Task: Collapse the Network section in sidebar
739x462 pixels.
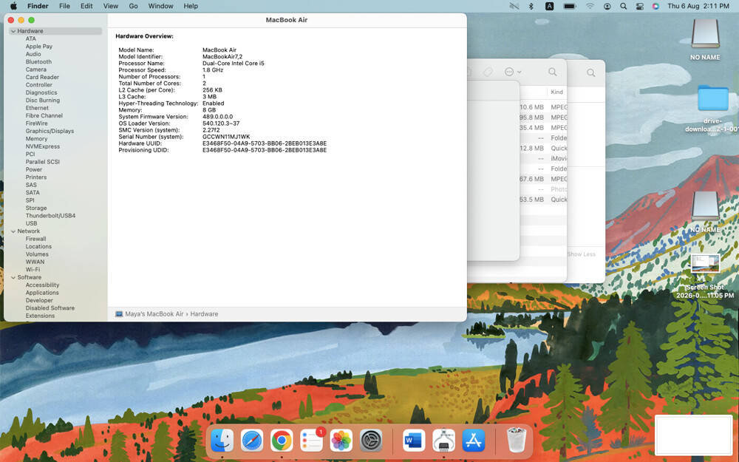Action: click(x=13, y=231)
